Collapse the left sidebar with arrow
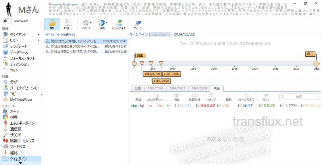322x165 pixels. pos(42,95)
